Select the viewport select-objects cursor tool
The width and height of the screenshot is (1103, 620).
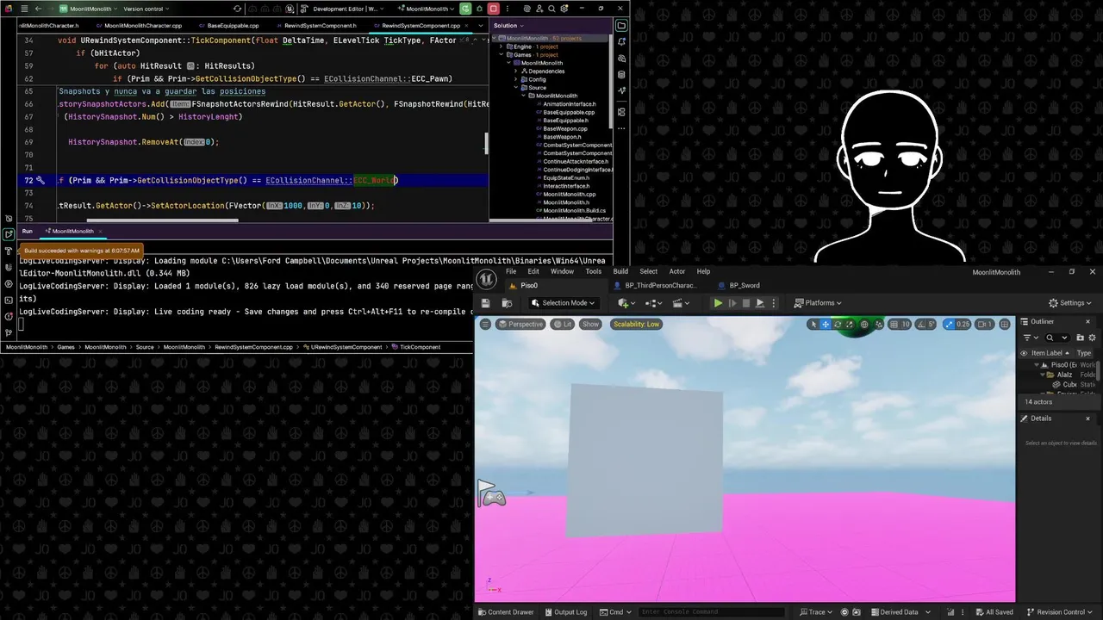[x=813, y=324]
